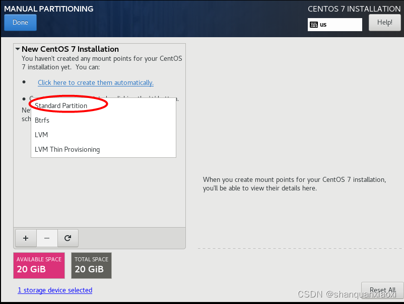Click the Reset All button
Screen dimensions: 404x304
click(x=382, y=290)
